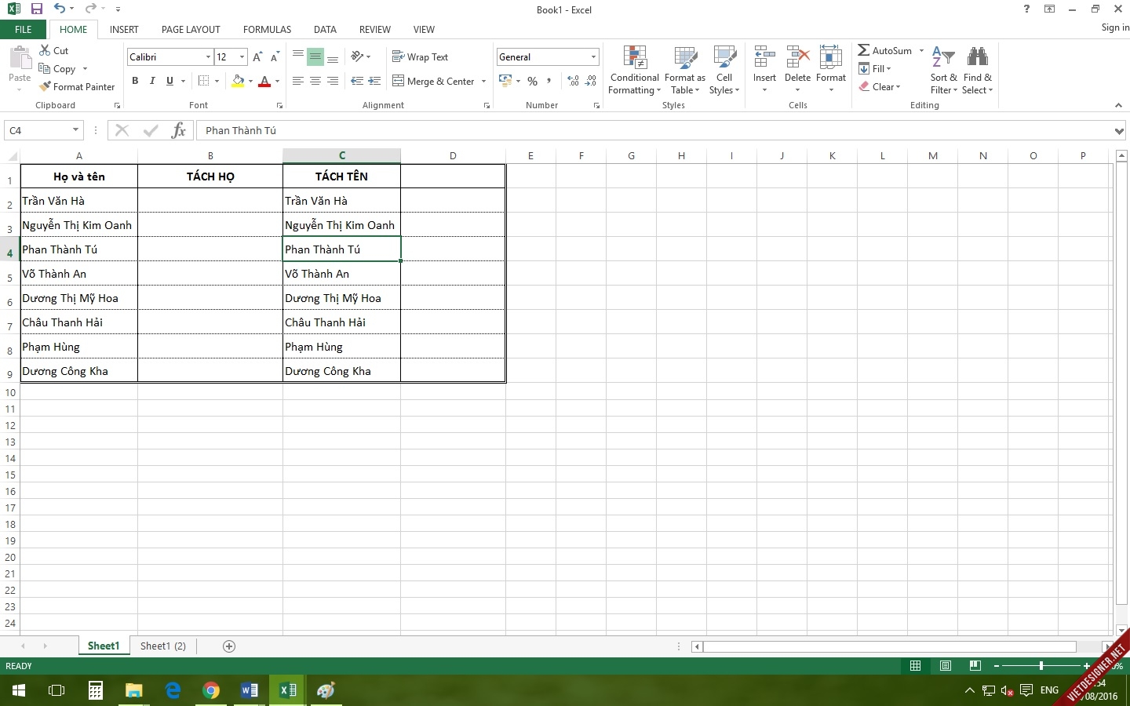Expand the Calibri font name dropdown
Viewport: 1130px width, 706px height.
[x=208, y=56]
